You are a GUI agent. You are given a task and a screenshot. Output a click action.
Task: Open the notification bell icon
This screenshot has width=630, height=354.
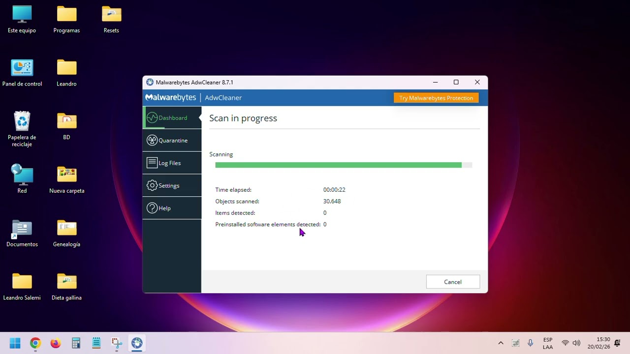[617, 343]
